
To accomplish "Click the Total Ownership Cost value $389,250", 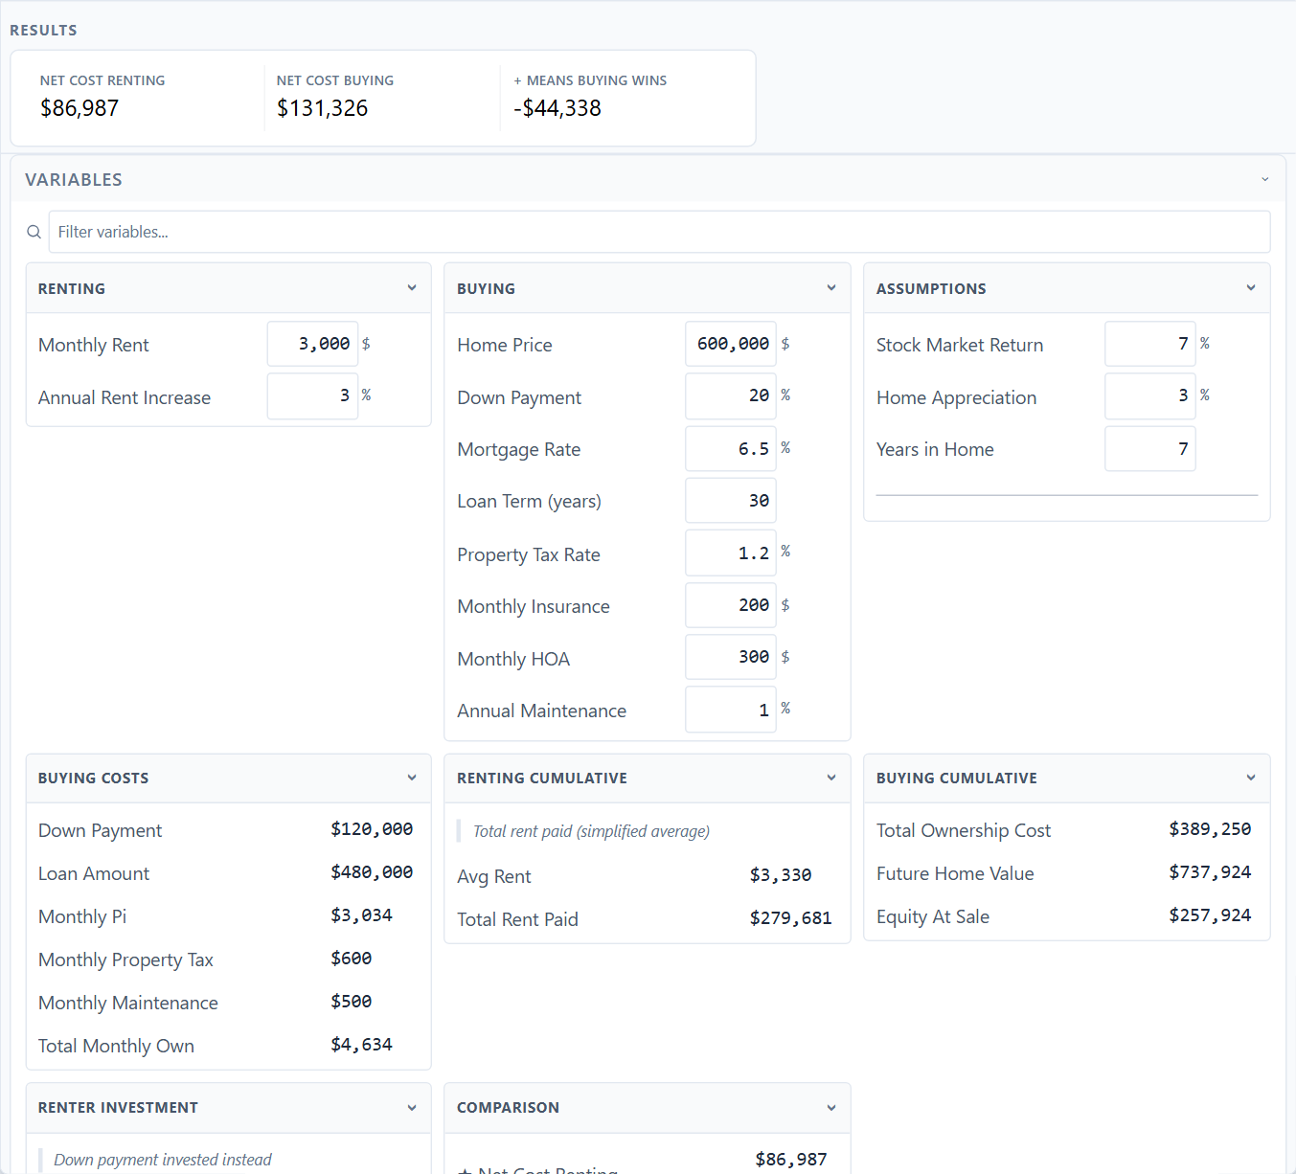I will click(x=1210, y=829).
